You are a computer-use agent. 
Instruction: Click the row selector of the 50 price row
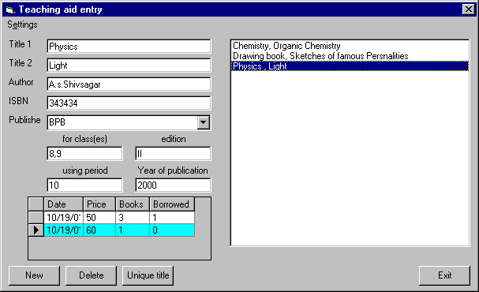[36, 218]
